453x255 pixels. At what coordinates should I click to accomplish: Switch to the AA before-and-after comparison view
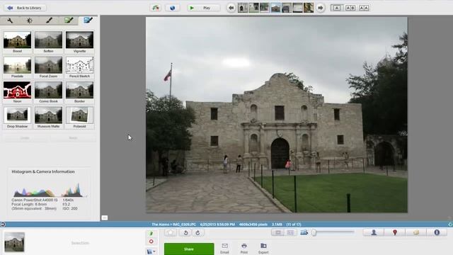[x=364, y=8]
